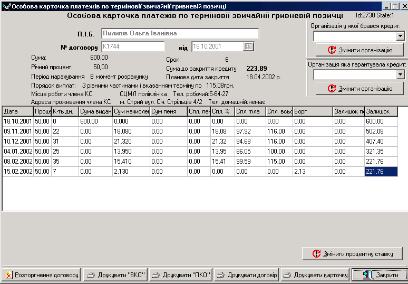Image resolution: width=408 pixels, height=284 pixels.
Task: Click Друкувати договір button
Action: (x=246, y=275)
